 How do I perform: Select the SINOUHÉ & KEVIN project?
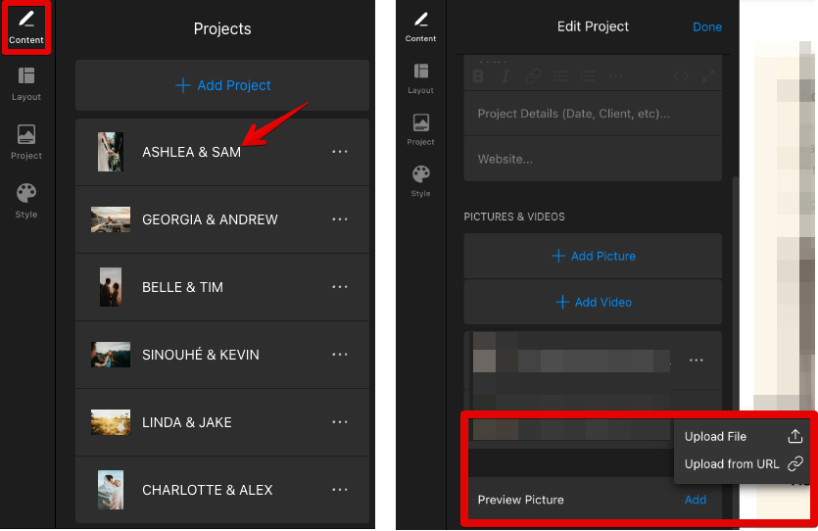click(x=222, y=355)
